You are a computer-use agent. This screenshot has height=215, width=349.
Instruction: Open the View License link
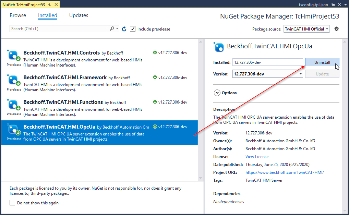click(257, 157)
